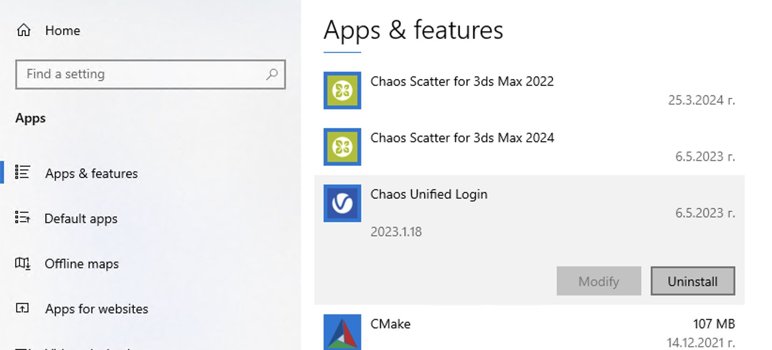Select Chaos Scatter for 3ds Max 2024
Screen dimensions: 772x350
coord(462,138)
